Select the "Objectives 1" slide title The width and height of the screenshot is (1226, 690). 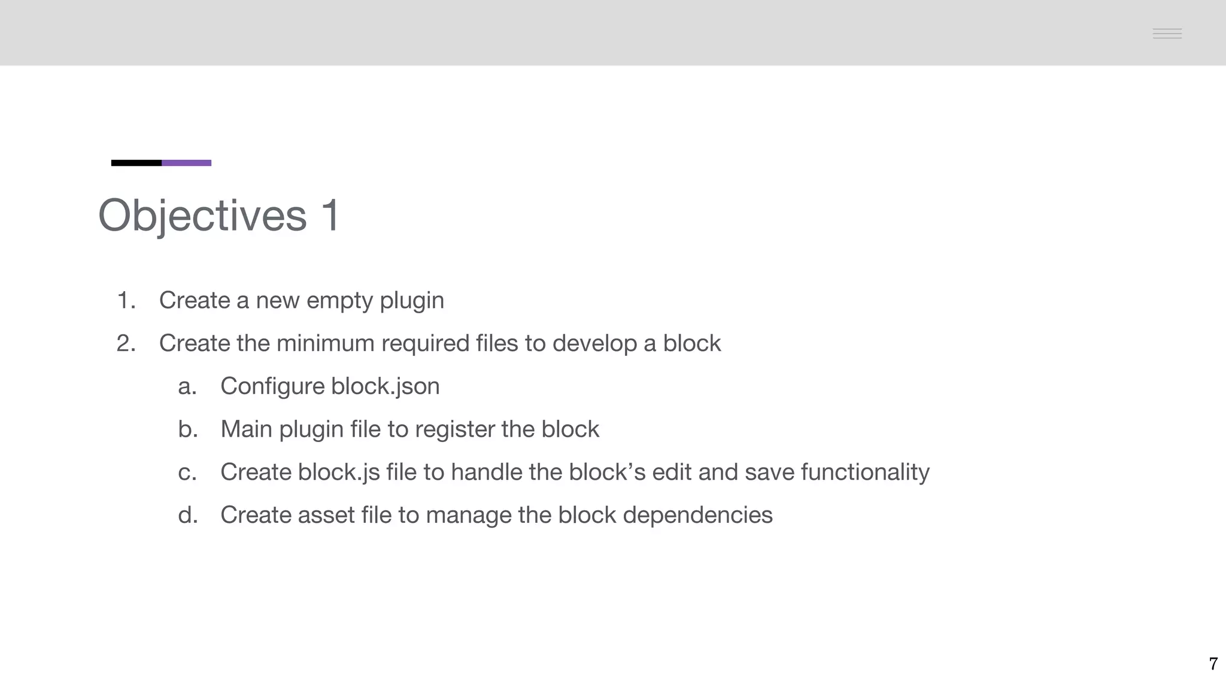click(x=219, y=216)
